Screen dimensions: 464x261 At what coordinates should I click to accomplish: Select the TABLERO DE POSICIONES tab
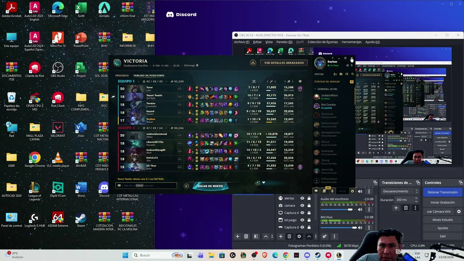tap(149, 75)
